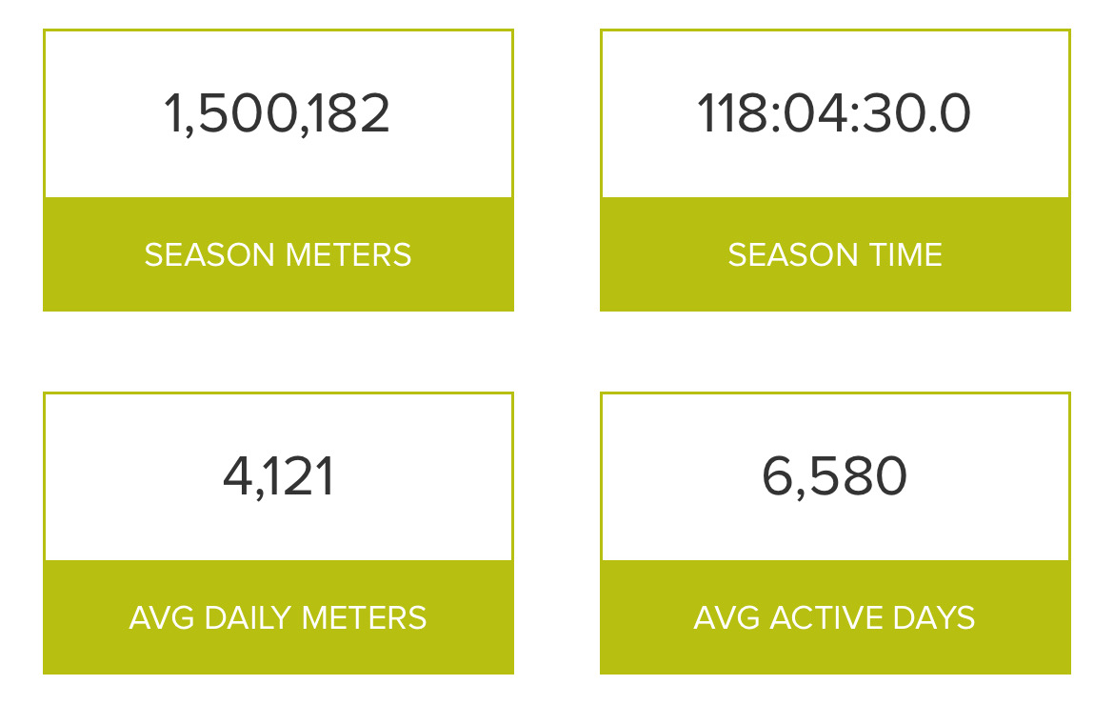
Task: Select the 6,580 average active days number
Action: point(834,477)
